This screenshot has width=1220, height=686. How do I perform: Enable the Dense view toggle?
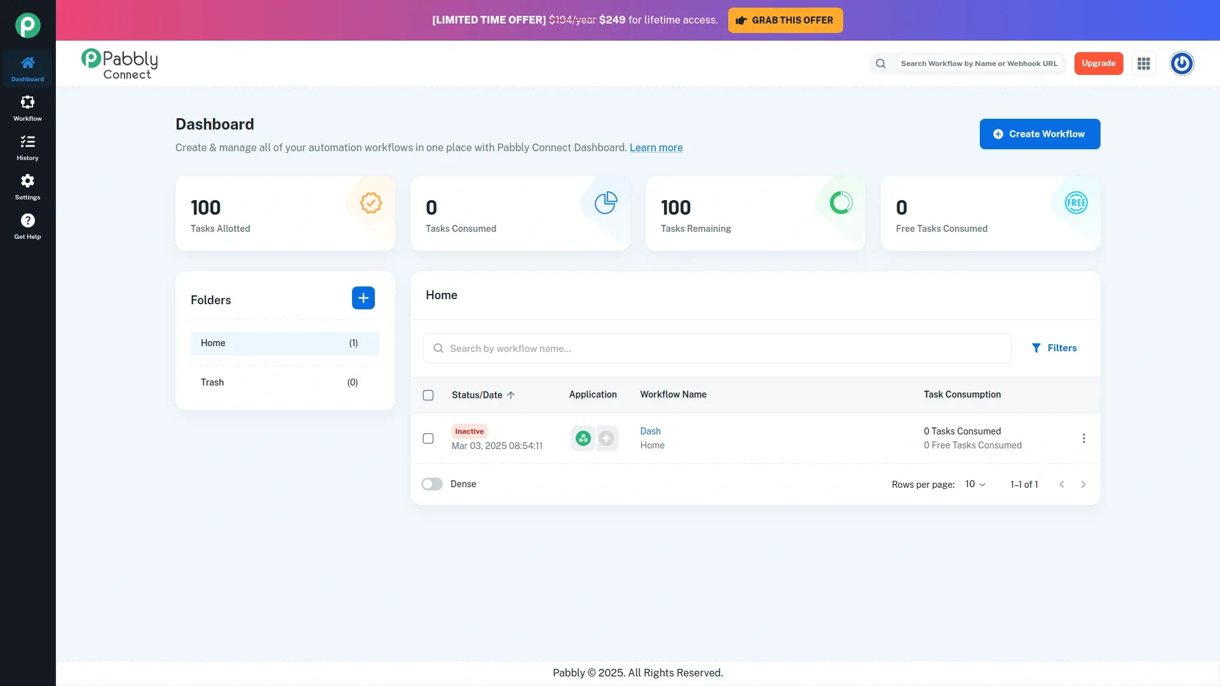(431, 483)
